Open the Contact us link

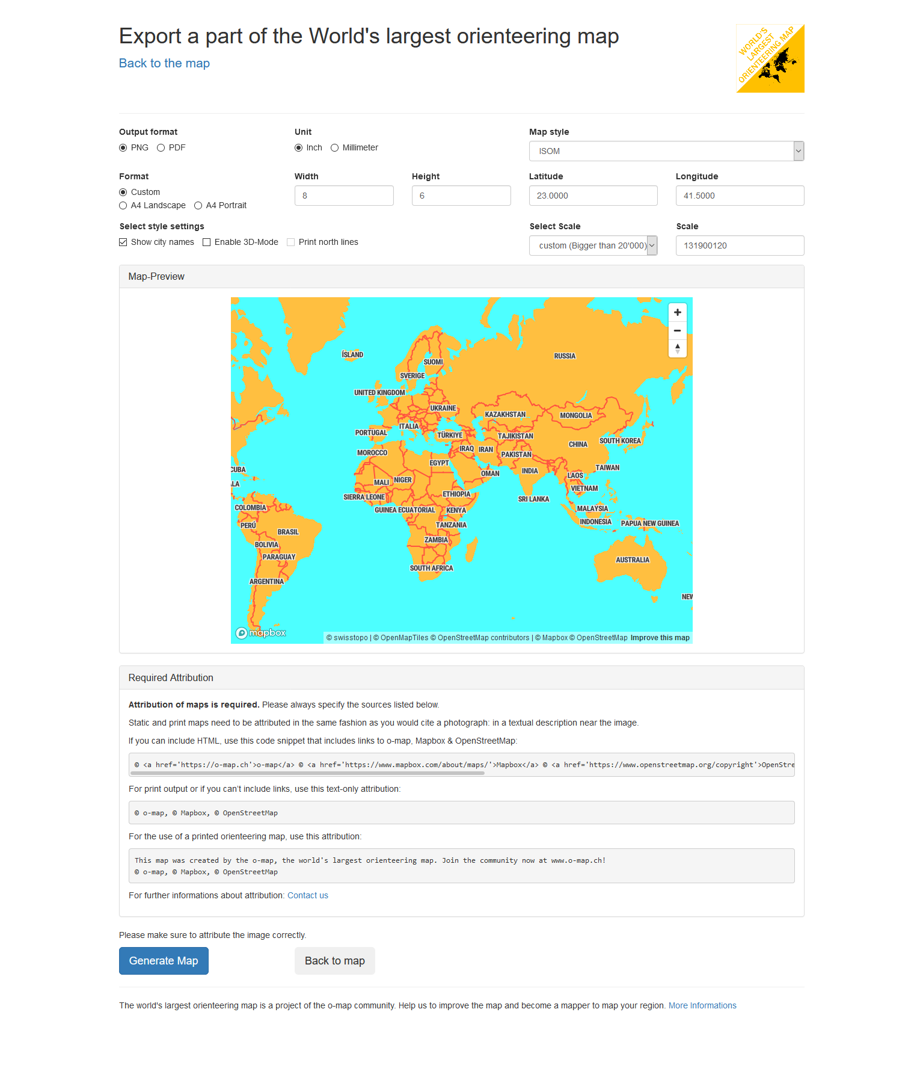tap(308, 895)
